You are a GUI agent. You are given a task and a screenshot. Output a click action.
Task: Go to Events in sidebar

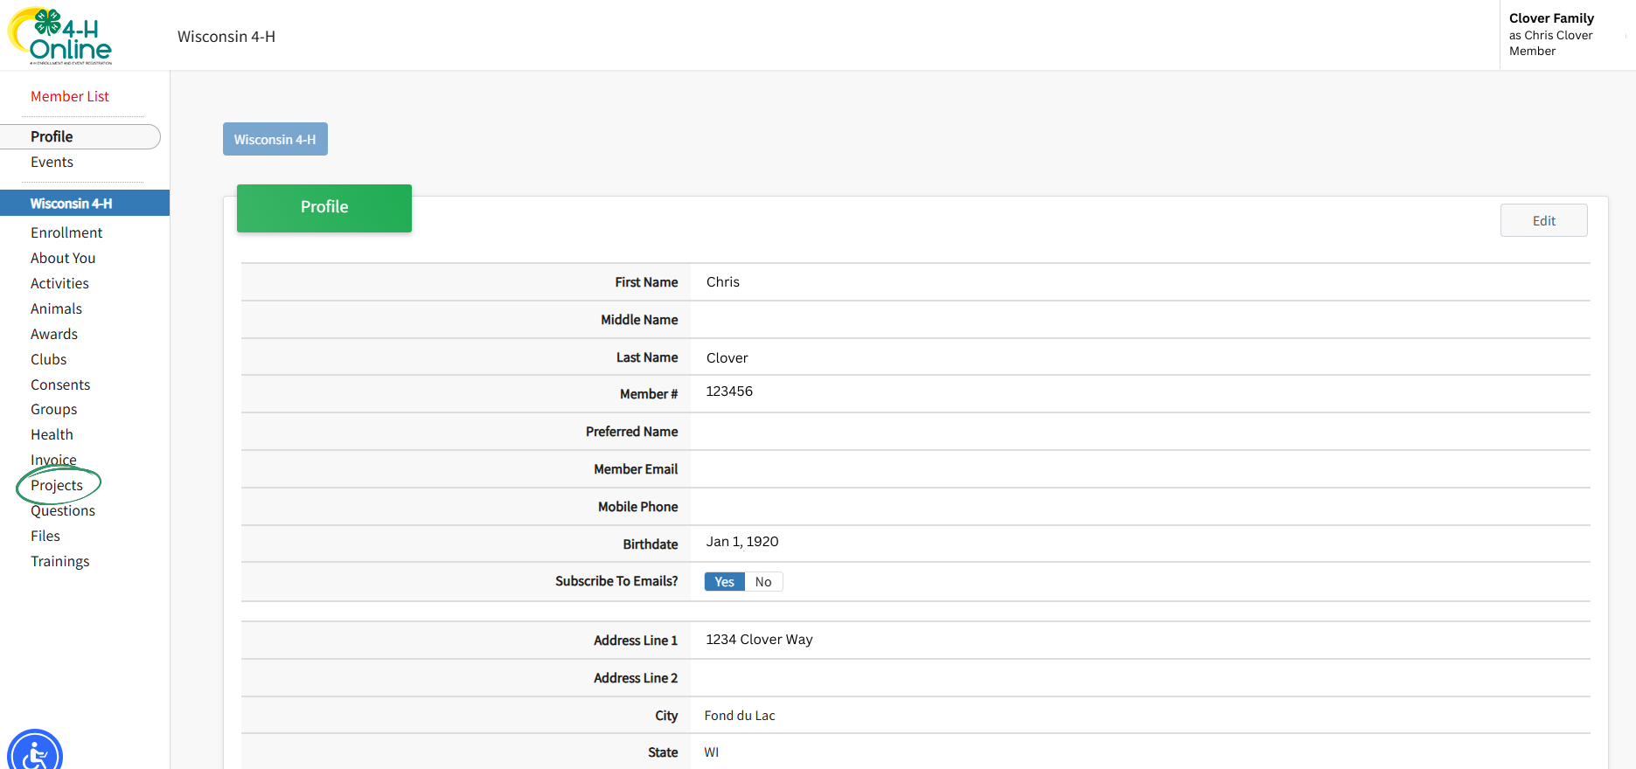click(x=52, y=162)
